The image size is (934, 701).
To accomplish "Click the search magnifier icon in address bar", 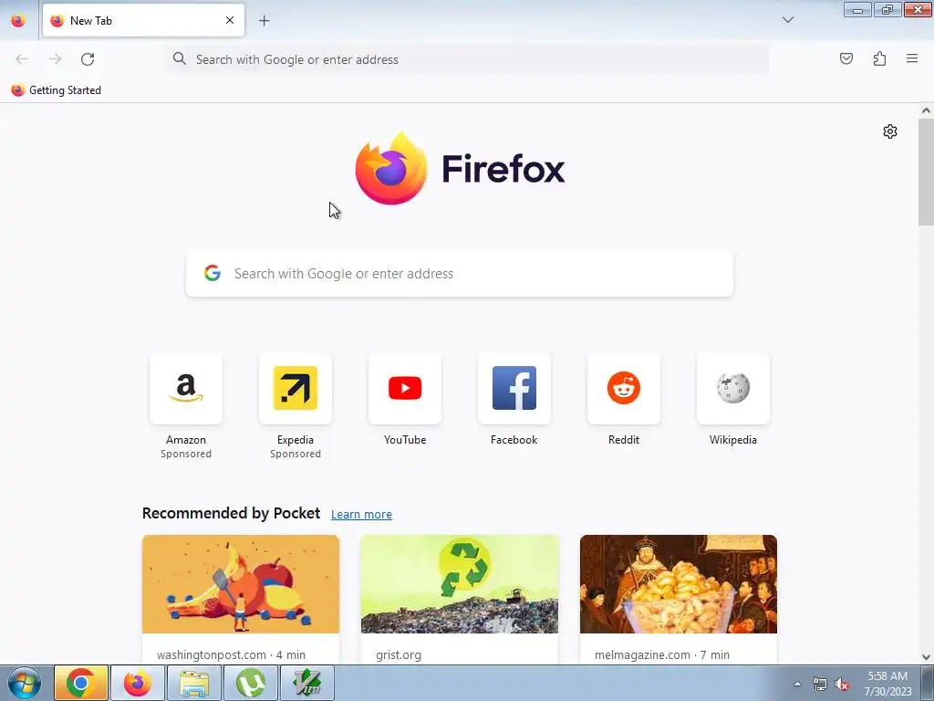I will click(180, 58).
